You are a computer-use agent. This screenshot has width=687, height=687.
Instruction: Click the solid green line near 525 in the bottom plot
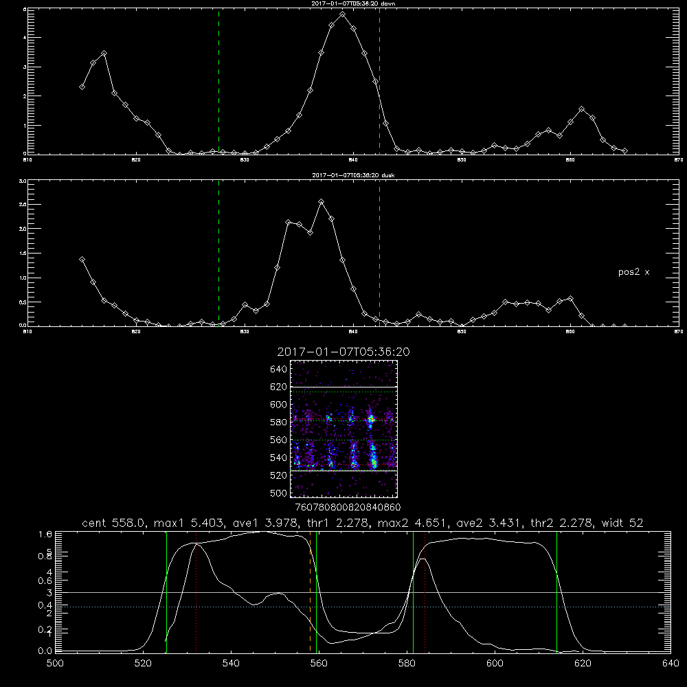166,592
